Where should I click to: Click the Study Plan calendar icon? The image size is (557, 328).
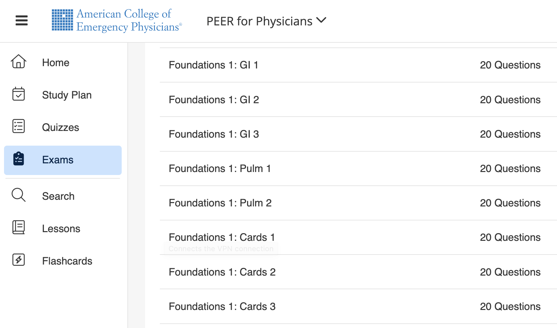click(x=18, y=95)
